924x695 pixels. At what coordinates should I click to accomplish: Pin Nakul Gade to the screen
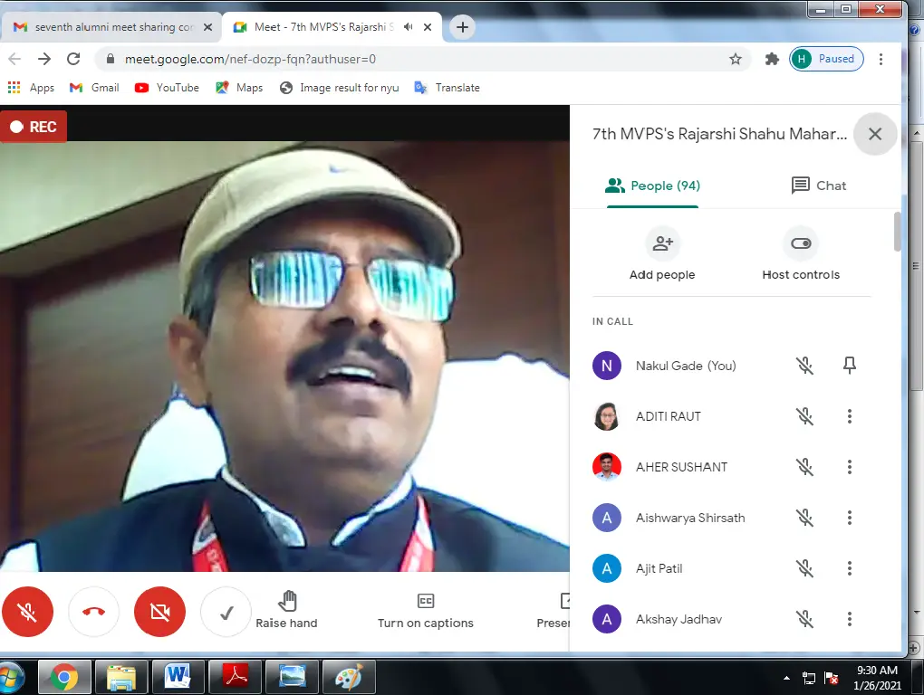click(x=849, y=366)
